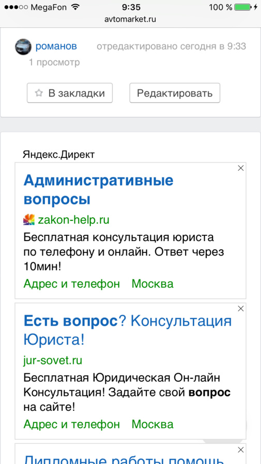Visit the zakon-help.ru link
The height and width of the screenshot is (464, 261).
point(73,220)
